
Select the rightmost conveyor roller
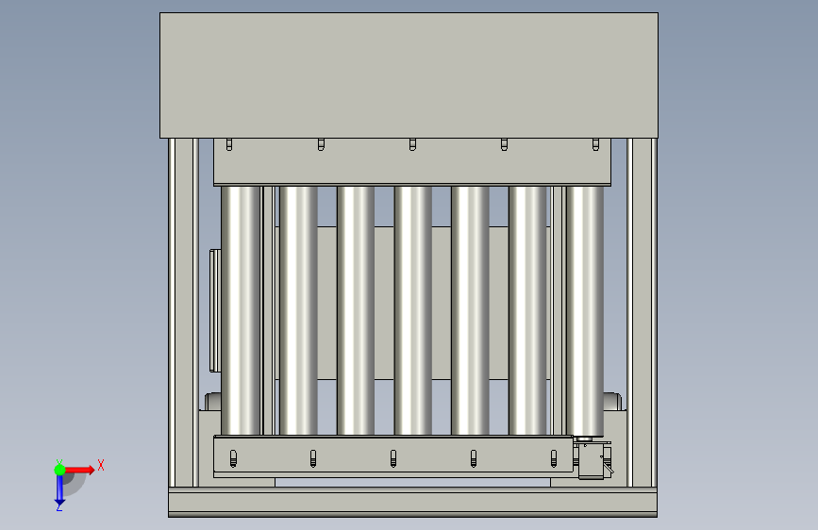click(x=585, y=311)
